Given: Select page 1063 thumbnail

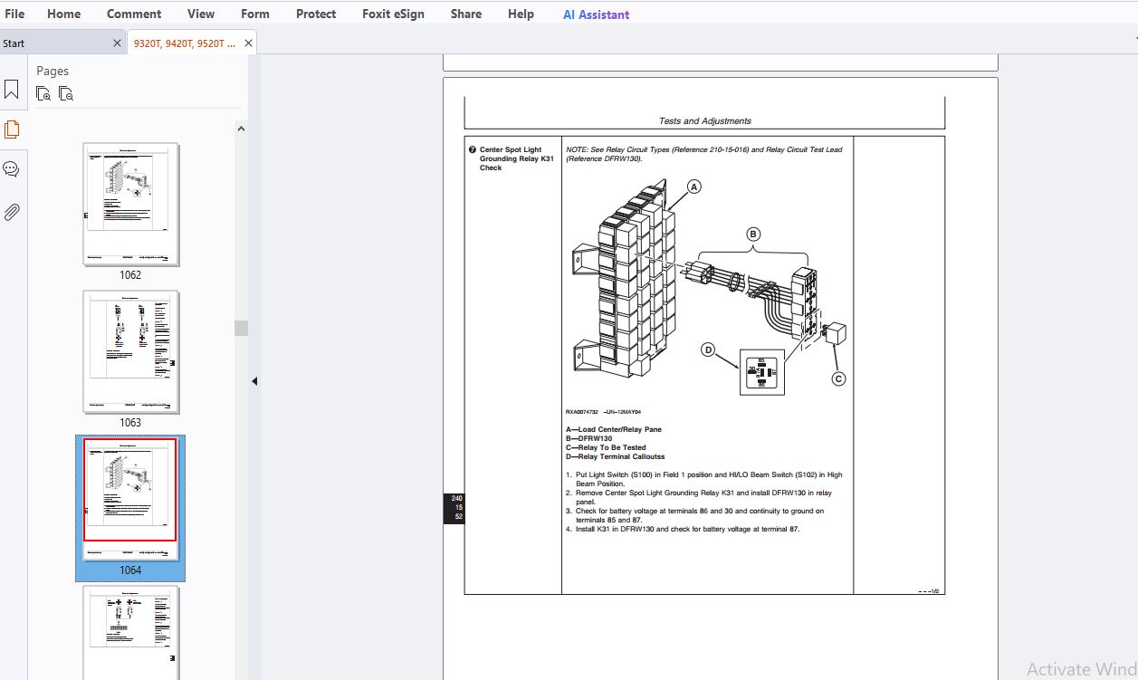Looking at the screenshot, I should pyautogui.click(x=130, y=351).
